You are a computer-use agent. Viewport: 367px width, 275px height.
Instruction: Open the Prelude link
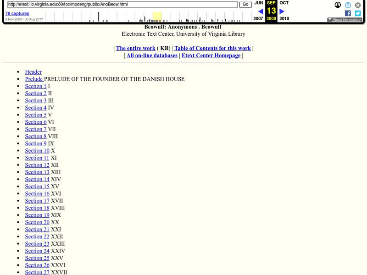[x=34, y=79]
